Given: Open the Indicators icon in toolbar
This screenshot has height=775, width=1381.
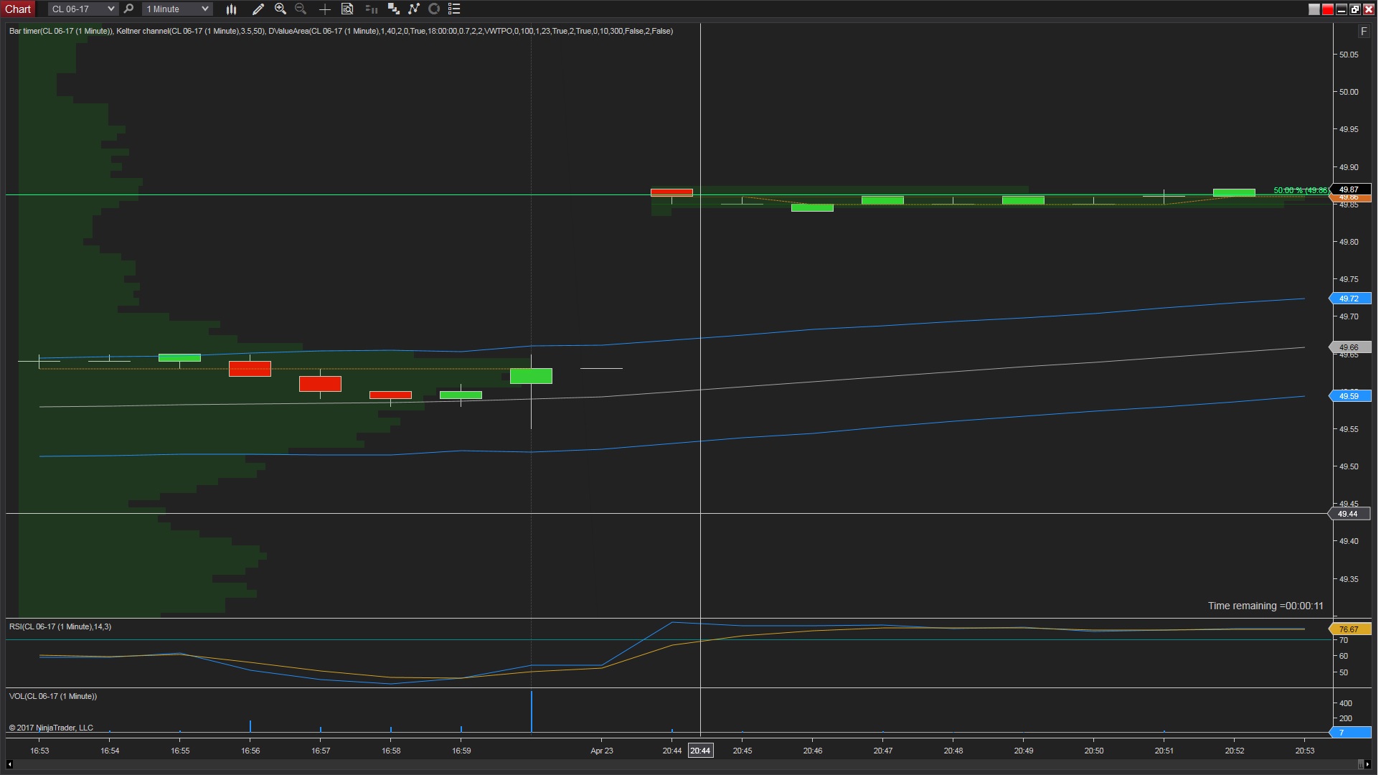Looking at the screenshot, I should 414,9.
